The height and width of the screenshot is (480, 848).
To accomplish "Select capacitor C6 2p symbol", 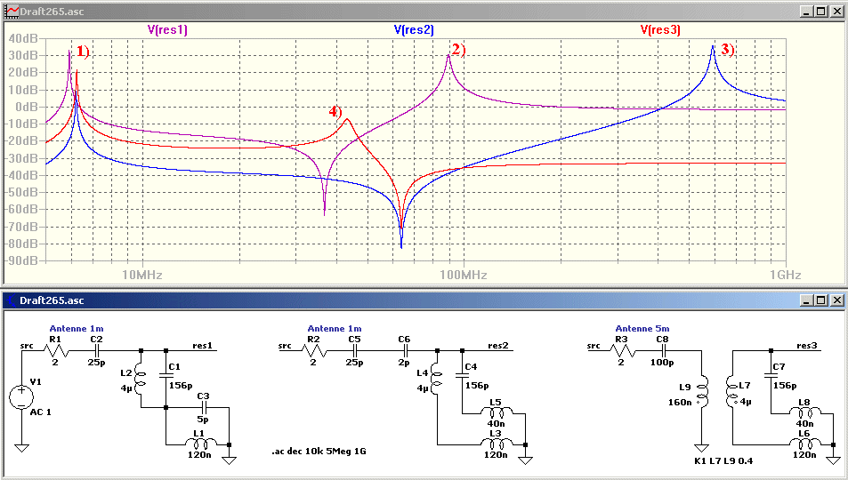I will 405,351.
